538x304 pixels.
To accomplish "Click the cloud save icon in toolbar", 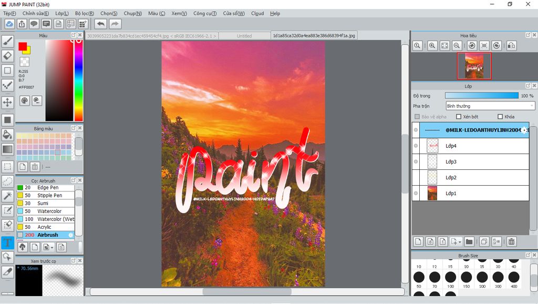I will [x=9, y=24].
